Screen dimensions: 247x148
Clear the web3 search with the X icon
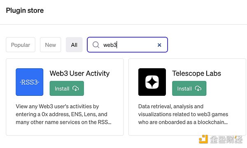click(159, 45)
